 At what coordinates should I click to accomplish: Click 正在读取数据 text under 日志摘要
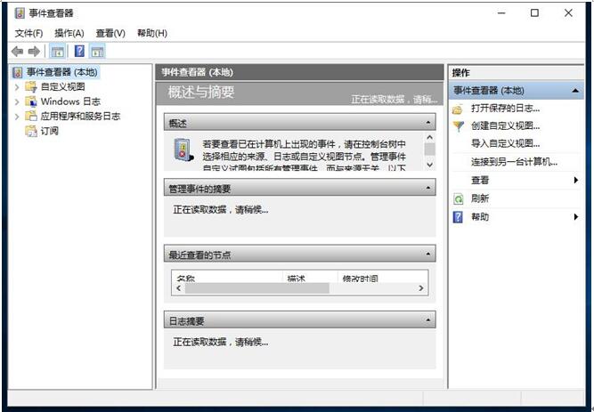click(221, 342)
